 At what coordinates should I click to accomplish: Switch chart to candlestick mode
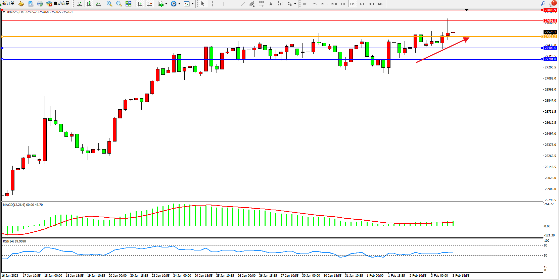pos(89,4)
